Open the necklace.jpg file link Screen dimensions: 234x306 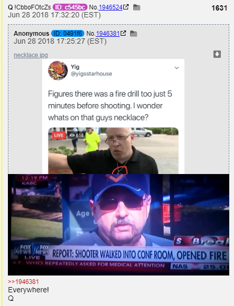31,55
